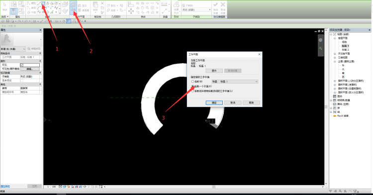Click Cancel in Work Plane dialog
This screenshot has height=195, width=373.
[233, 103]
